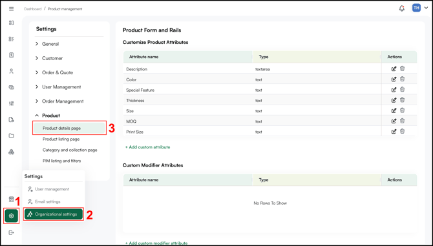Delete the Color attribute
433x246 pixels.
[x=403, y=79]
